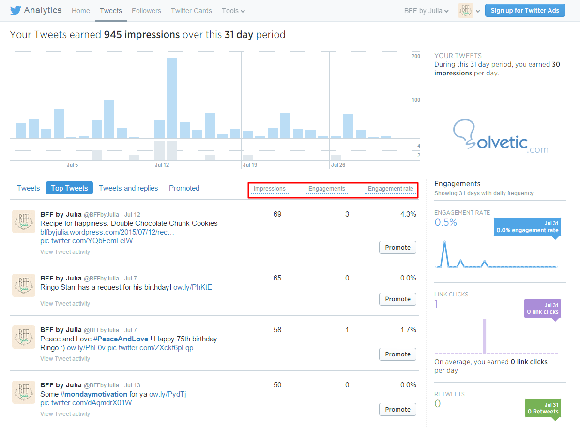Click the Twitter bird logo
This screenshot has height=428, width=580.
[x=16, y=10]
